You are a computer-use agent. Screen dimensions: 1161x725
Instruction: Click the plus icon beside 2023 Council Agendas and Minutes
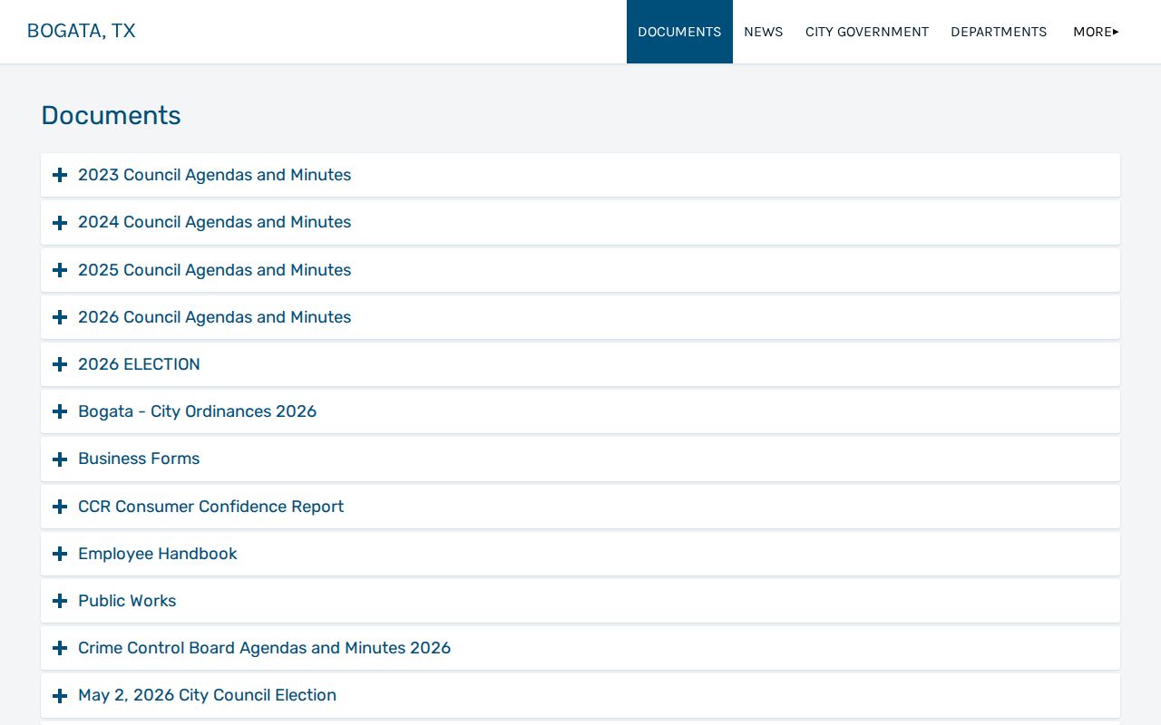click(60, 175)
